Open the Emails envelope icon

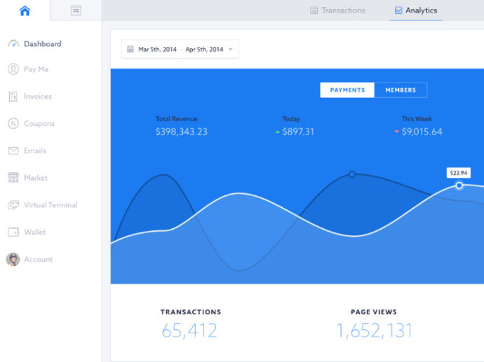pos(13,151)
